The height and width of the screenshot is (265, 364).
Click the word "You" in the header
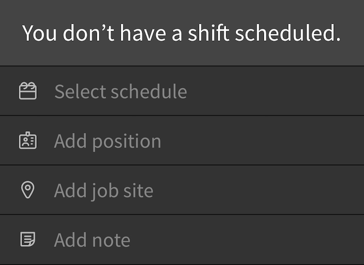[40, 33]
